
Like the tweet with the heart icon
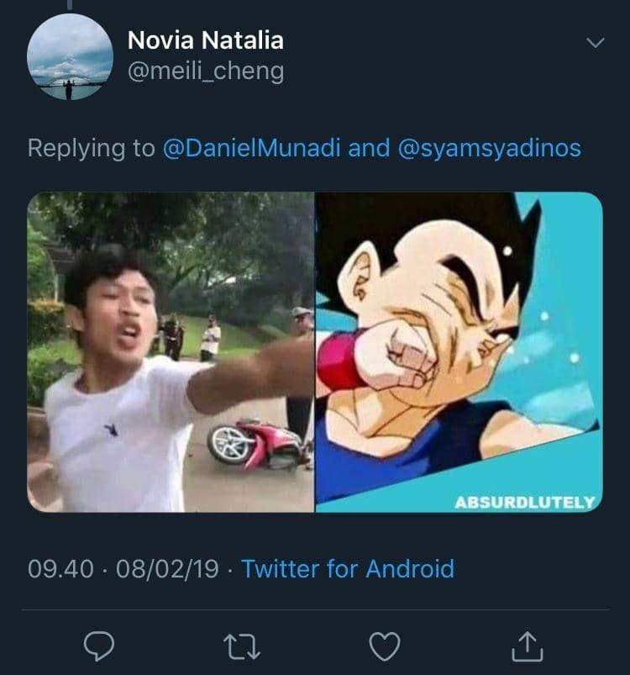point(385,645)
